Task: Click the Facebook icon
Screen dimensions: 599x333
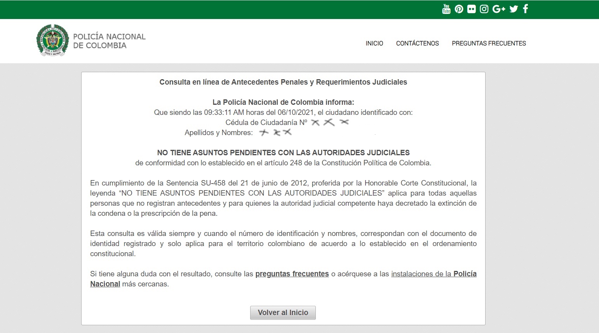Action: (525, 9)
